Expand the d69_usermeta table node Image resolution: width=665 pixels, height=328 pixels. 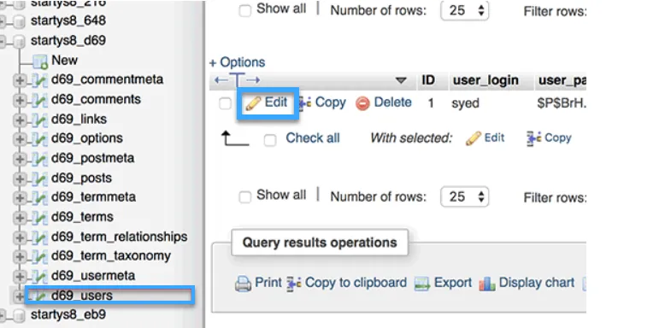click(19, 276)
